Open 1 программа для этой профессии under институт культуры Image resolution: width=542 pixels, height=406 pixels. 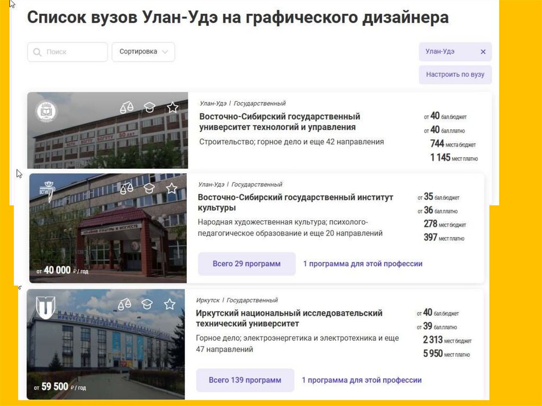pos(363,264)
